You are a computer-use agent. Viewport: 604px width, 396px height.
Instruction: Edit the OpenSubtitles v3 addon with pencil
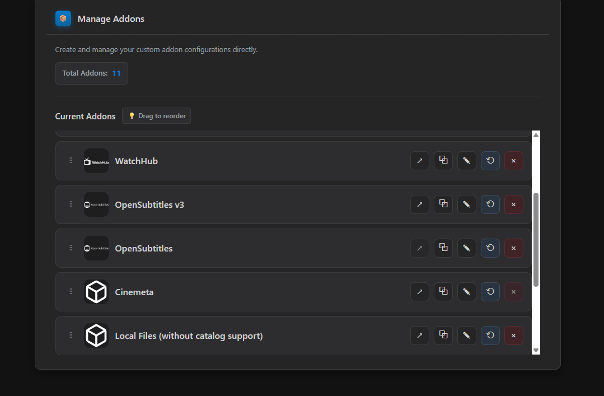466,204
